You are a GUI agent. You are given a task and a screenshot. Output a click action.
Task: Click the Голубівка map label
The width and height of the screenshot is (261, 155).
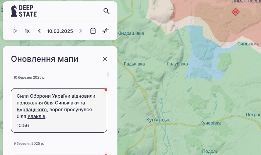point(178,64)
